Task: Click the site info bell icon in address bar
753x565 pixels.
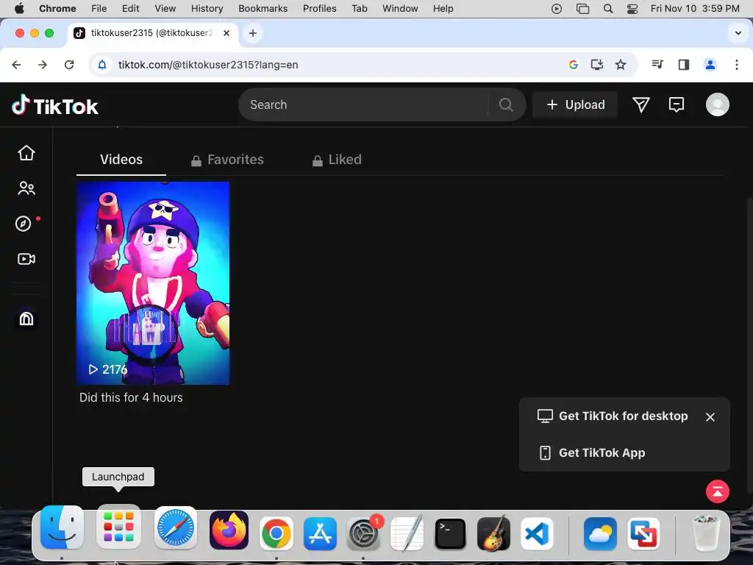Action: pos(101,65)
